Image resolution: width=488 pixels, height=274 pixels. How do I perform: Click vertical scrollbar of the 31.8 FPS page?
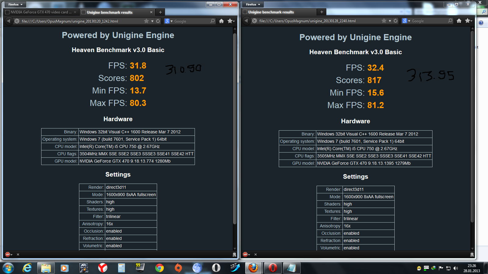pos(235,128)
